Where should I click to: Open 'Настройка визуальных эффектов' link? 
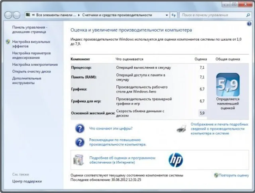(31, 44)
